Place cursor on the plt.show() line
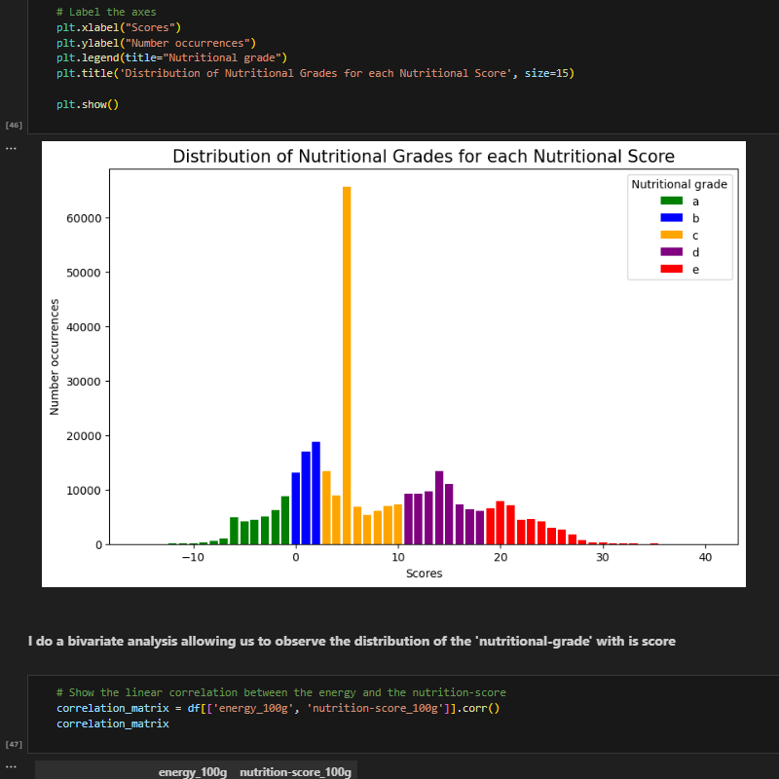Image resolution: width=779 pixels, height=779 pixels. 88,105
